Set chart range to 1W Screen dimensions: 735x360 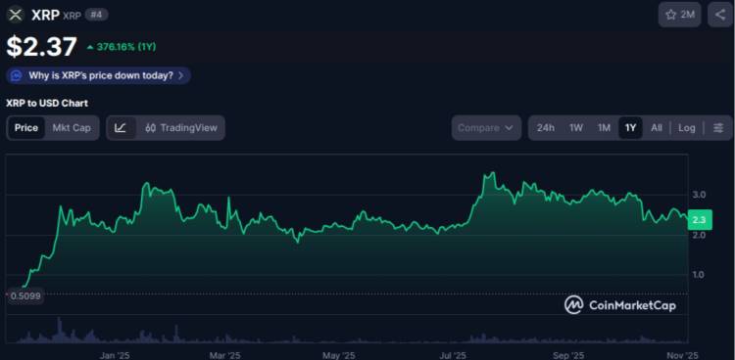click(575, 128)
